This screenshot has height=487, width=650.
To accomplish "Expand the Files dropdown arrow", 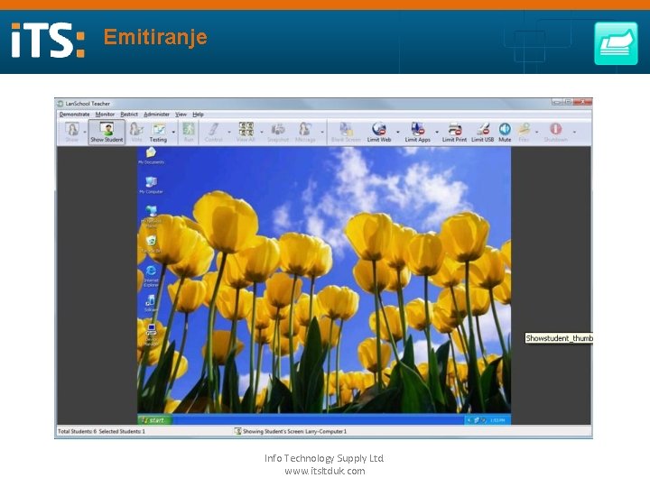I will pos(537,132).
